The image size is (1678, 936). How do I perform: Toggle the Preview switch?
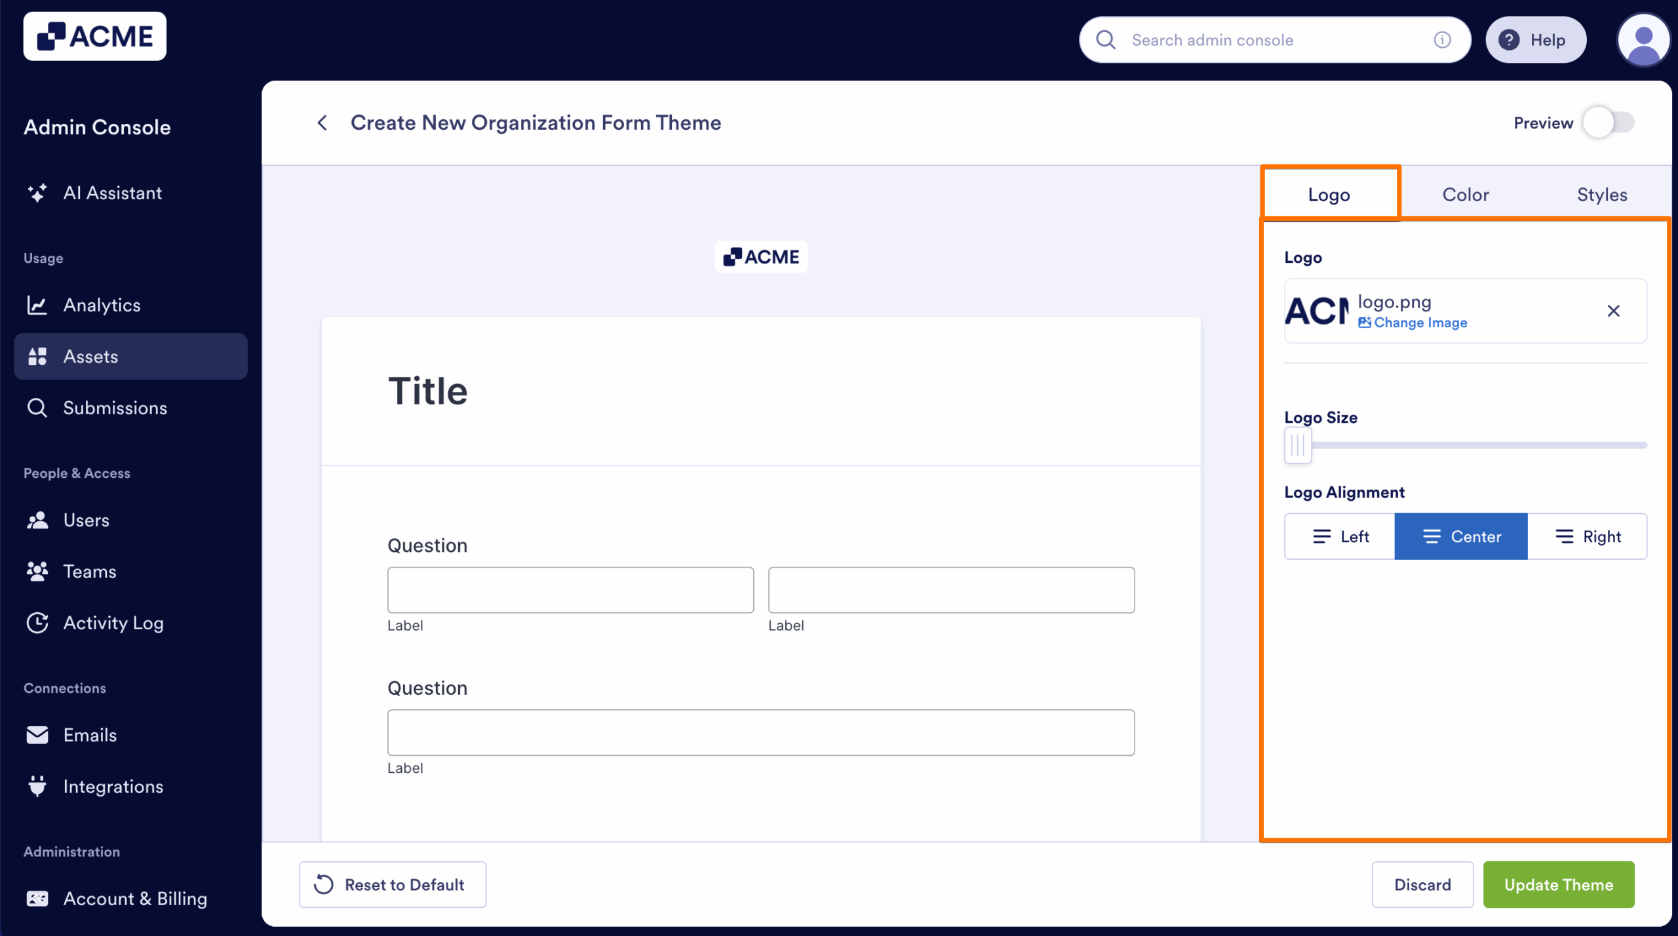tap(1606, 123)
